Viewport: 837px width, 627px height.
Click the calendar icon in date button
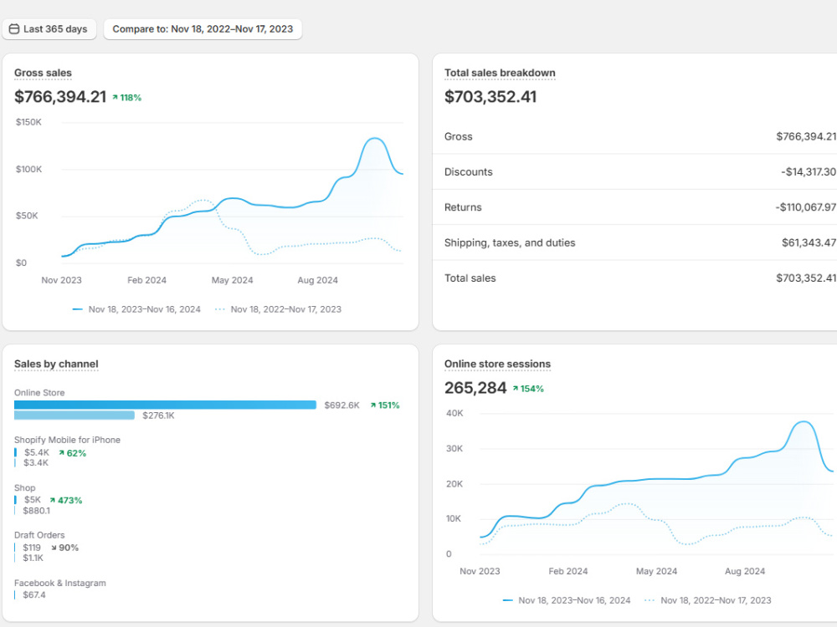(14, 28)
